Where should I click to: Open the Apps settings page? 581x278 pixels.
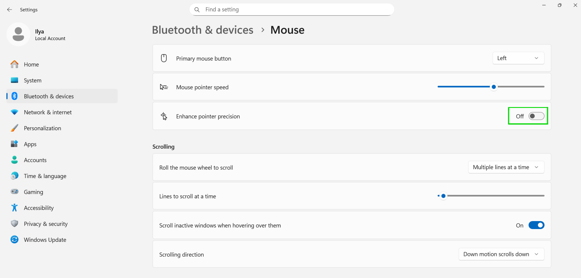click(x=30, y=144)
